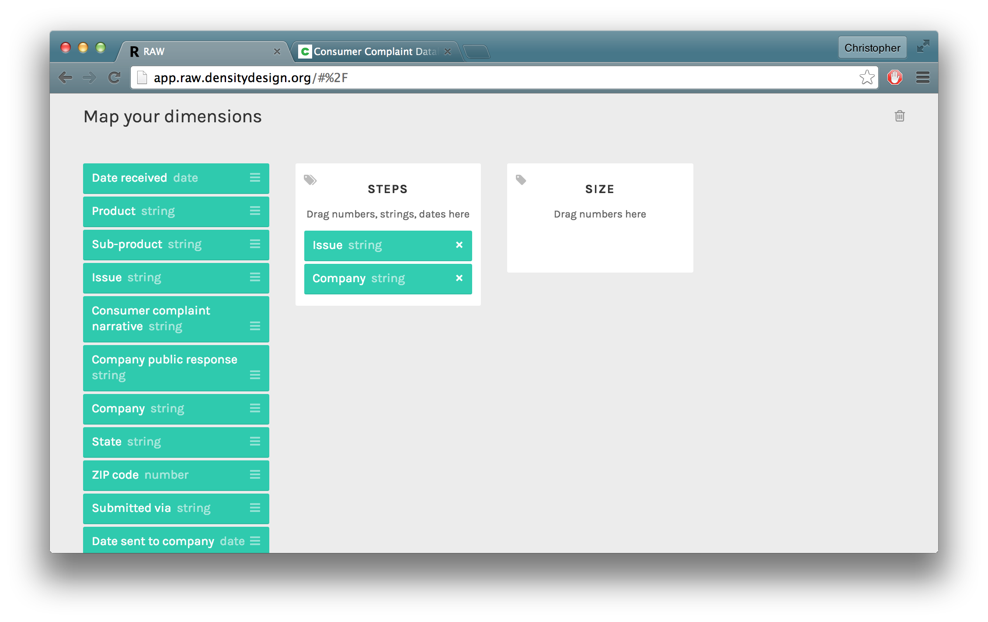The image size is (988, 622).
Task: Click drag handle on Date sent to company chip
Action: tap(255, 541)
